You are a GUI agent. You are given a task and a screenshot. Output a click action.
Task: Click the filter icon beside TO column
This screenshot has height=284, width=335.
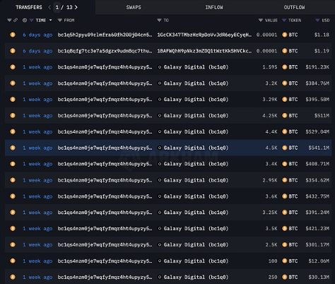(159, 20)
